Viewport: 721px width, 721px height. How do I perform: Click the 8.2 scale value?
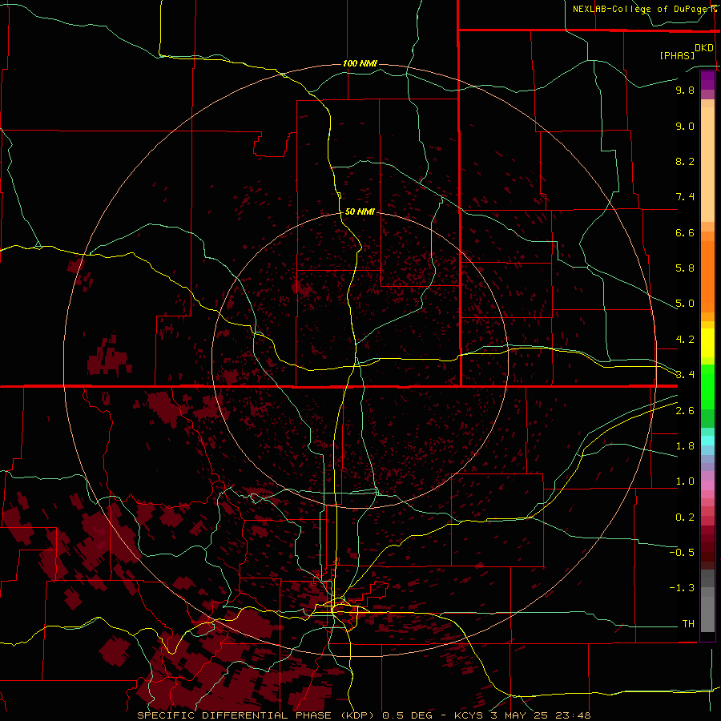tap(685, 161)
